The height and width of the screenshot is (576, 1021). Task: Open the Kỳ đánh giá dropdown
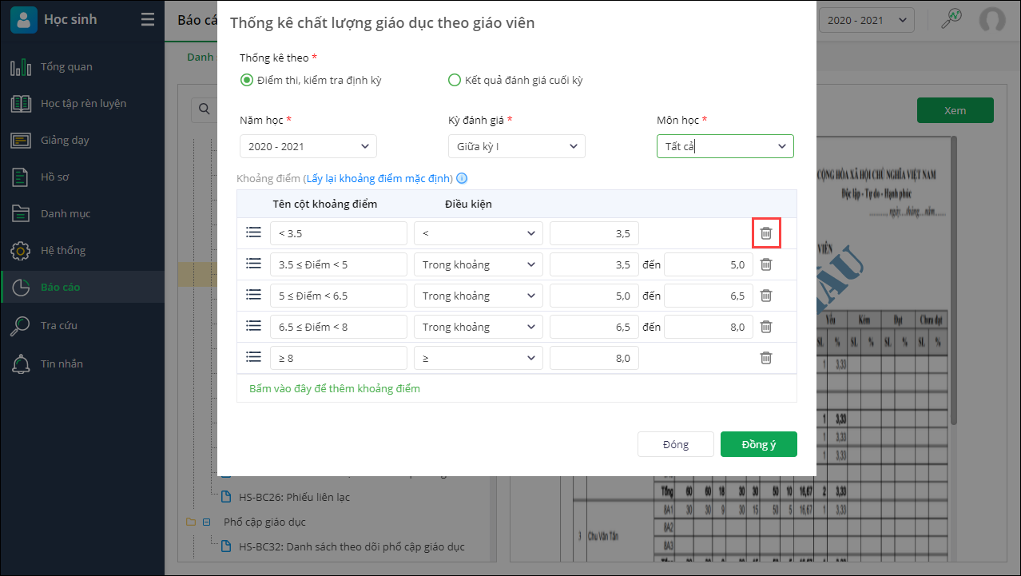pos(517,146)
